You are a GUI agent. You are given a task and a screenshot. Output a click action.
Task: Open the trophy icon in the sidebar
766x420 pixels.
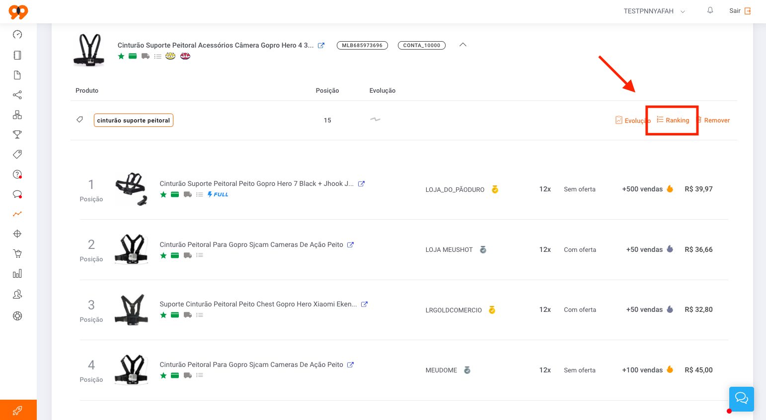click(17, 134)
